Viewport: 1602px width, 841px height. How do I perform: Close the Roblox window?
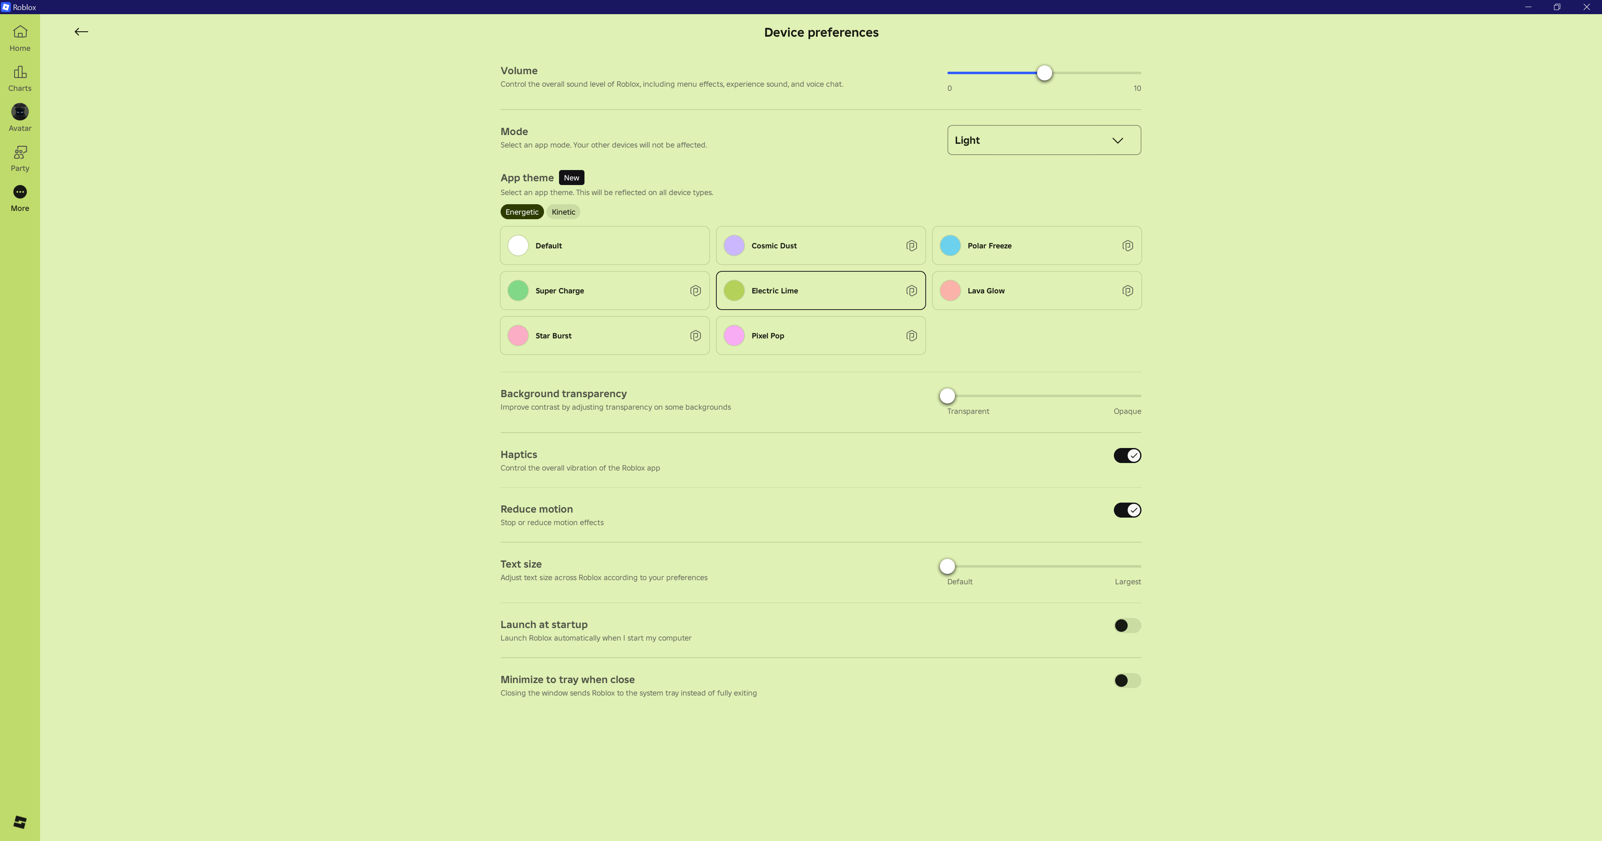point(1587,7)
